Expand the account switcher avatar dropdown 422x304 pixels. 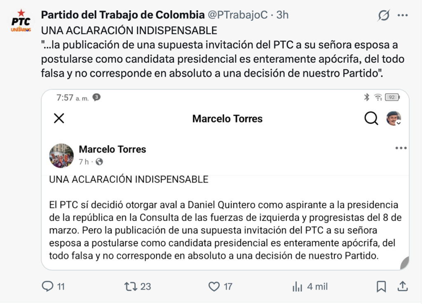tap(394, 119)
